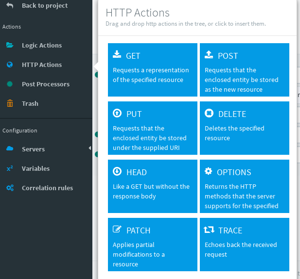Click the Logic Actions folder icon

(10, 45)
